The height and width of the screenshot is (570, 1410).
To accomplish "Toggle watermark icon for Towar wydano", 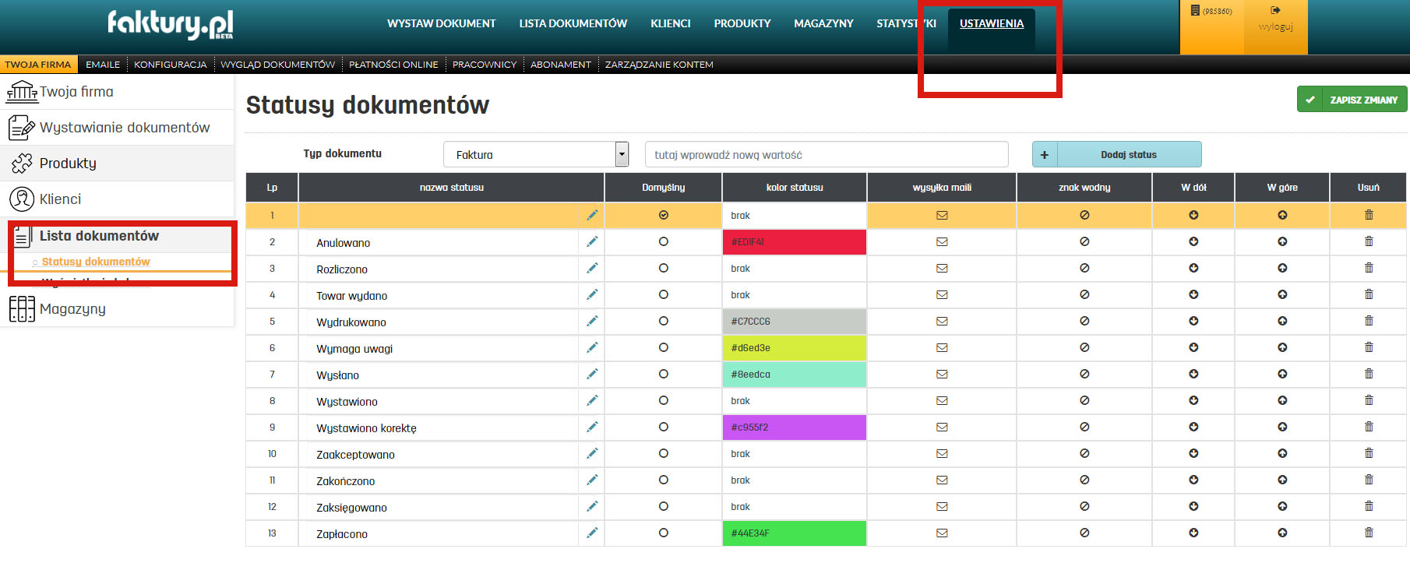I will 1084,294.
